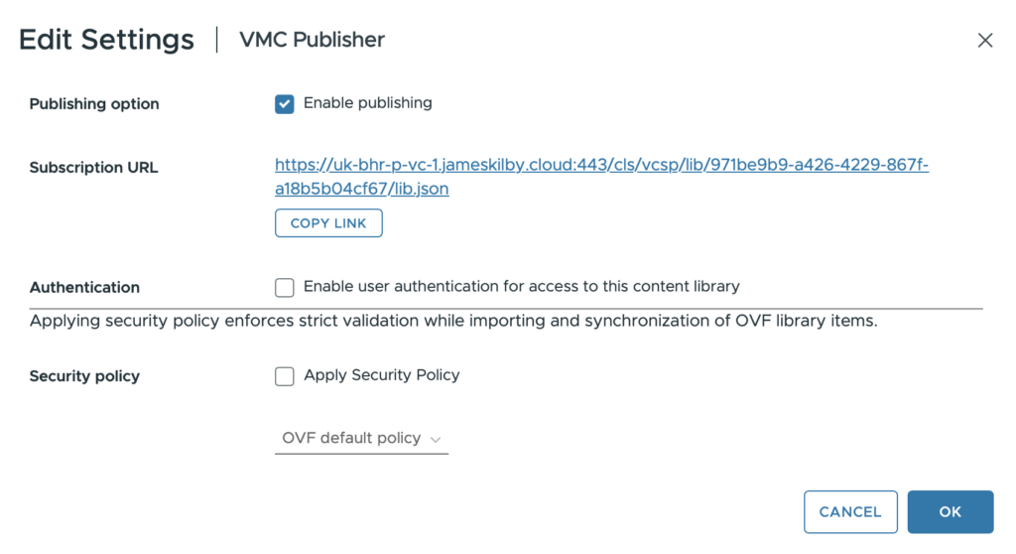The image size is (1016, 554).
Task: Click the chevron beside OVF default policy
Action: point(436,439)
